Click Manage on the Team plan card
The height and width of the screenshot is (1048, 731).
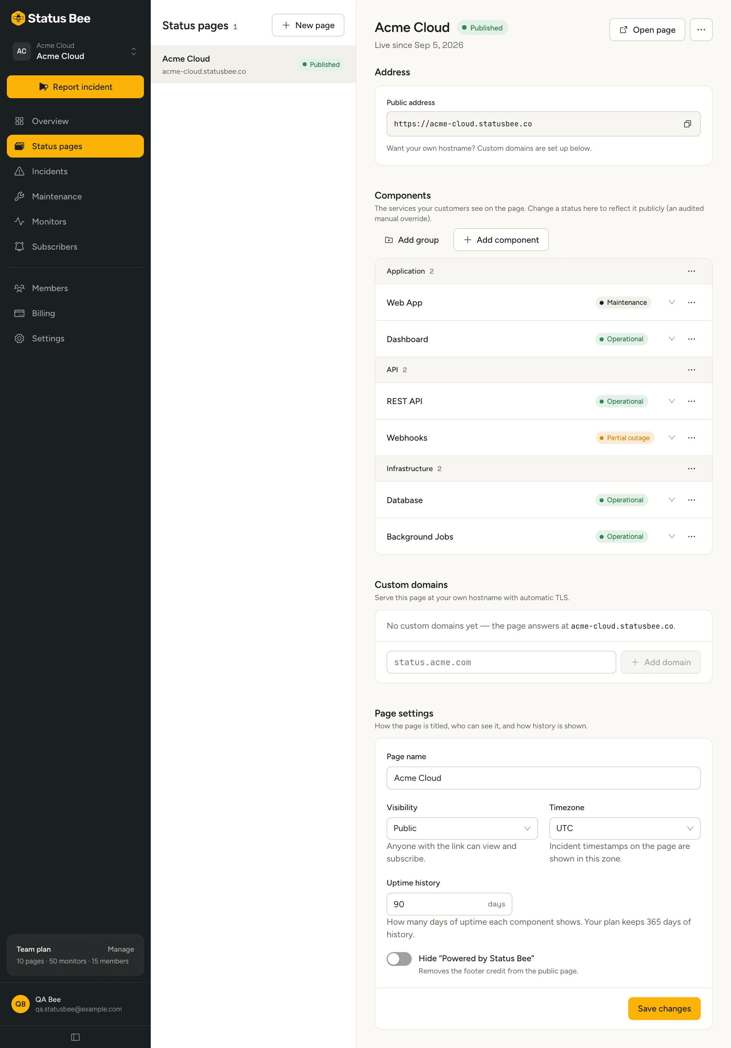(x=121, y=949)
